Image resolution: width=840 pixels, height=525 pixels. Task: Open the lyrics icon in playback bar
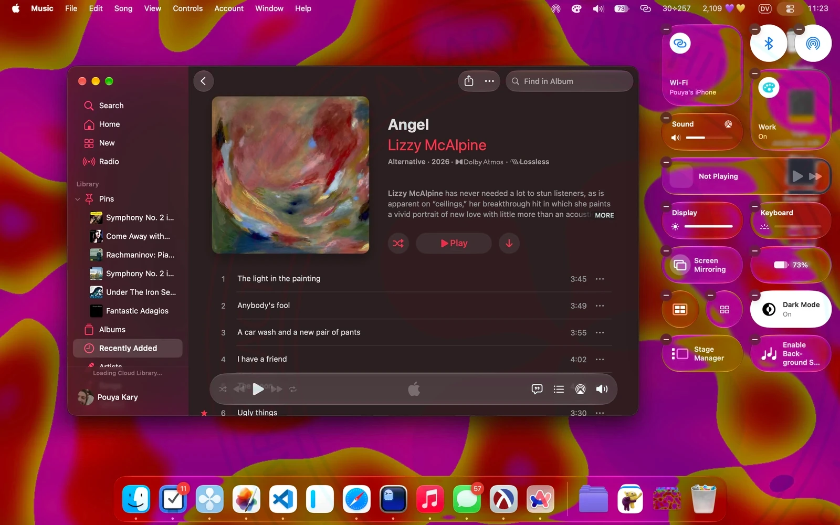click(537, 389)
